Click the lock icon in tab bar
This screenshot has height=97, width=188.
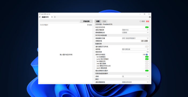(x=150, y=17)
